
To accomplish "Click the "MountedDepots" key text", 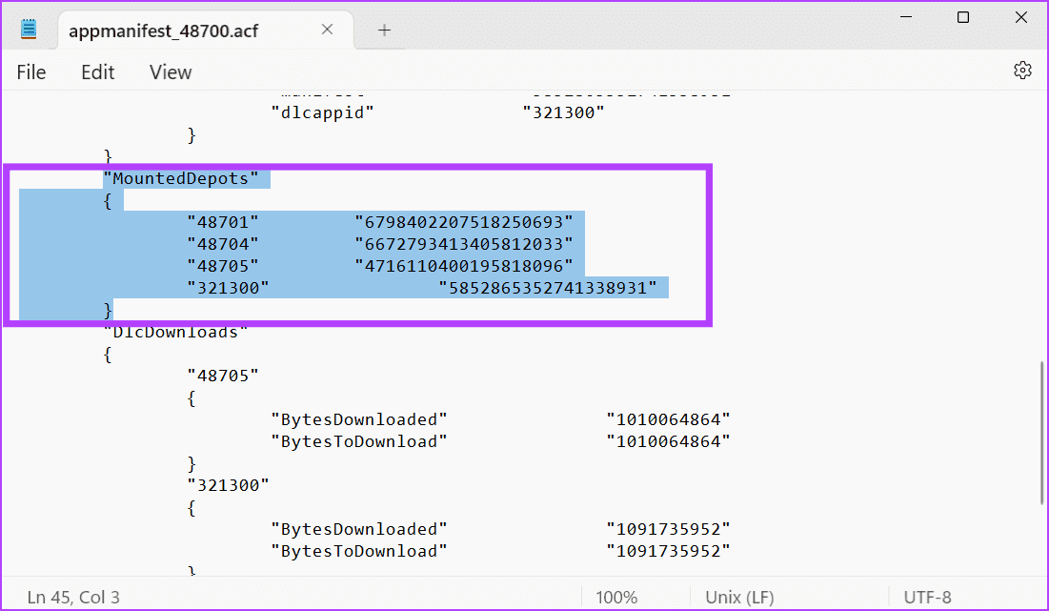I will click(181, 178).
